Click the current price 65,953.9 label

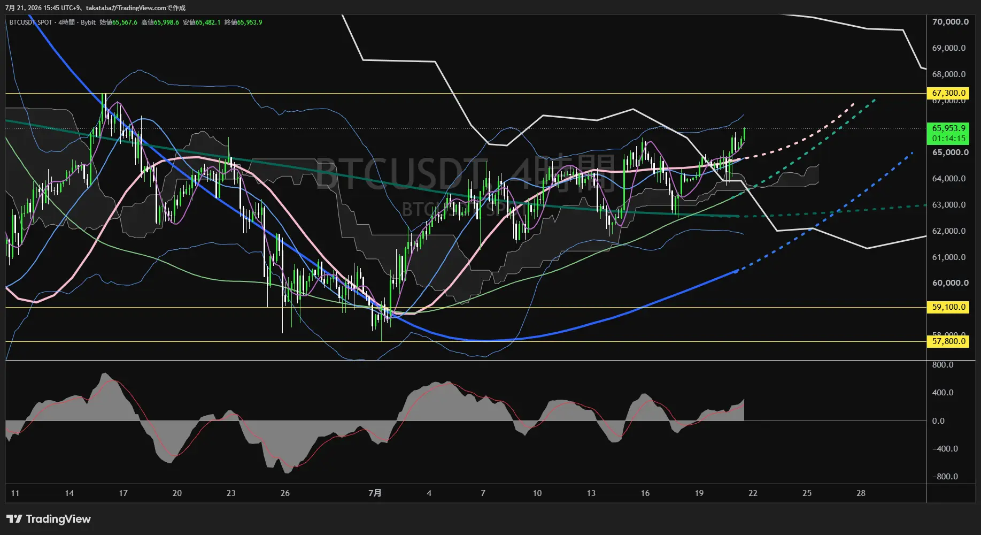tap(948, 128)
